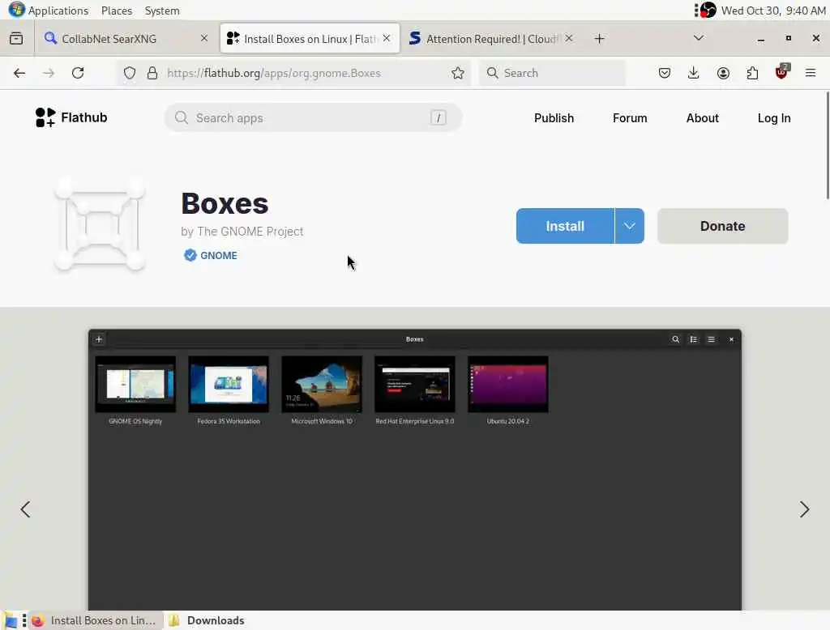Screen dimensions: 830x630
Task: Click the Firefox back arrow
Action: pyautogui.click(x=19, y=73)
